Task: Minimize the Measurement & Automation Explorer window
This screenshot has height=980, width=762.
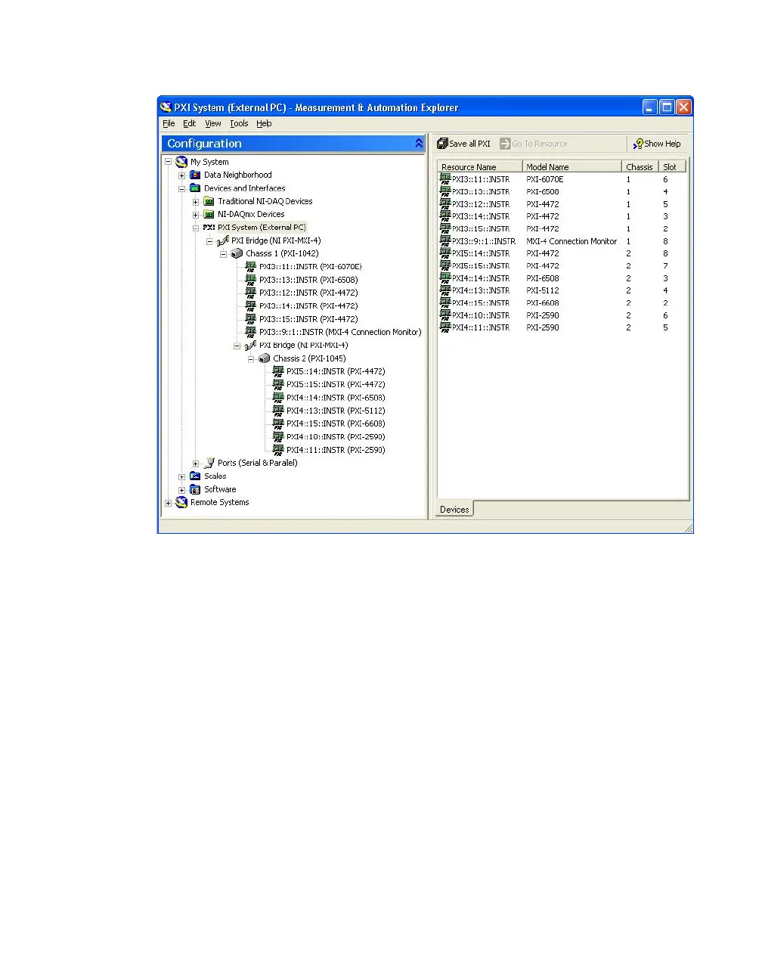Action: pos(650,107)
